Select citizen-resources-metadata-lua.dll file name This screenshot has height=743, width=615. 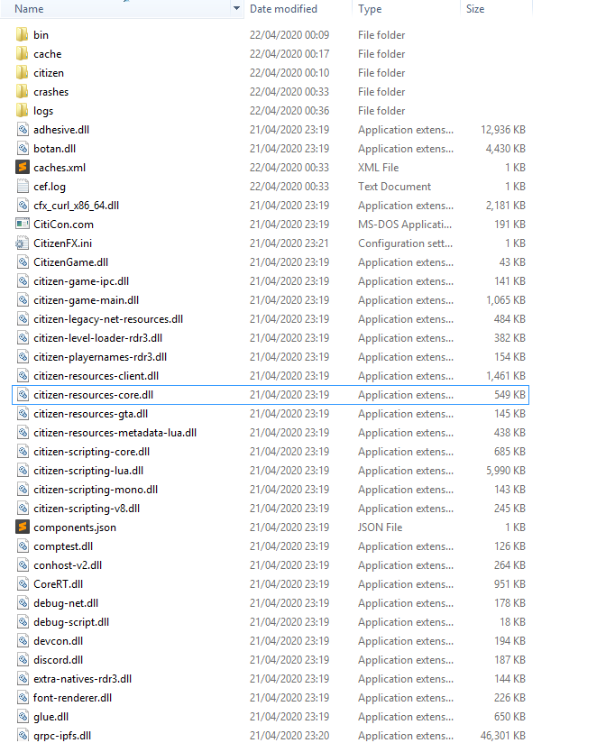[x=115, y=433]
